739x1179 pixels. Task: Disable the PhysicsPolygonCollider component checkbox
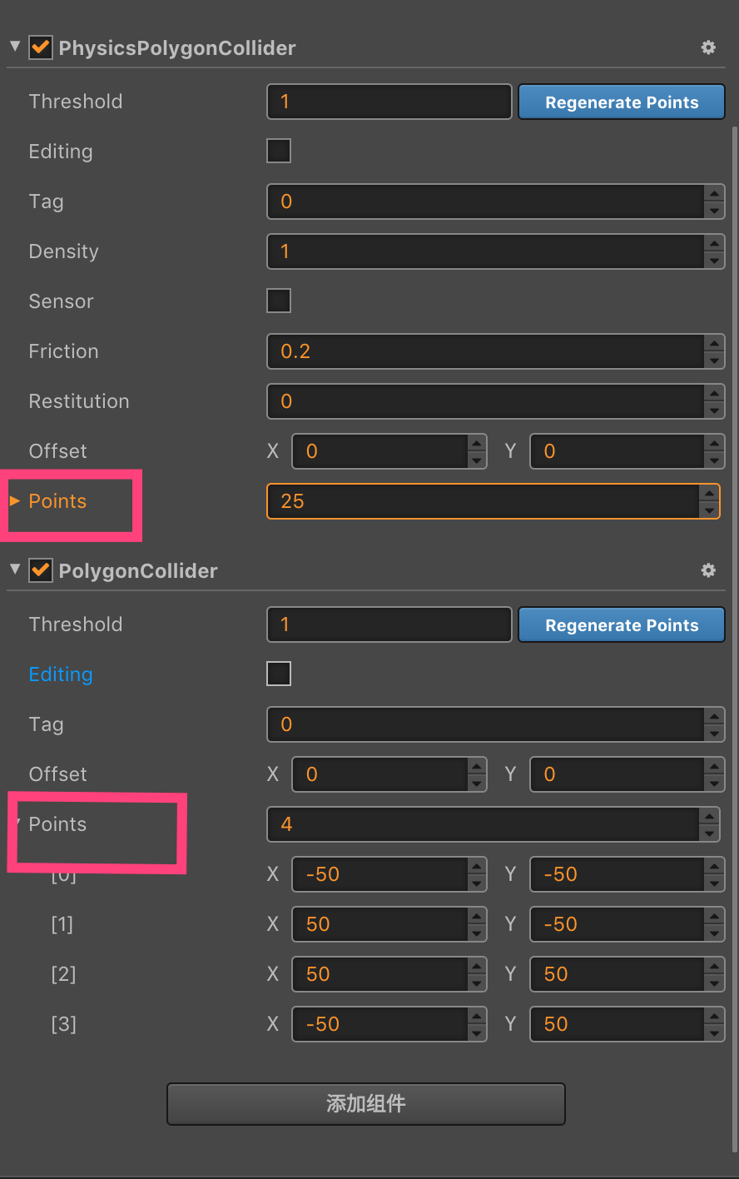(41, 47)
